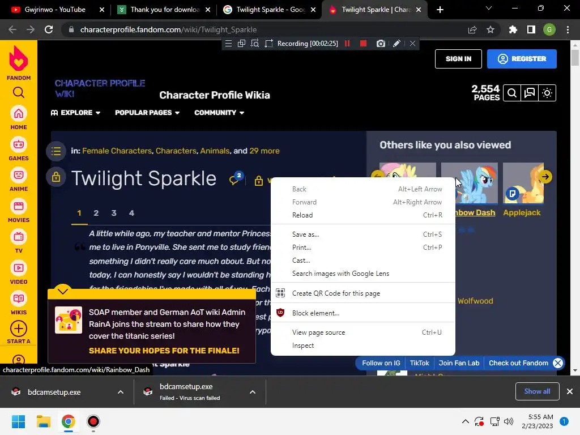Viewport: 580px width, 435px height.
Task: Open the 29 more categories link
Action: pos(264,151)
